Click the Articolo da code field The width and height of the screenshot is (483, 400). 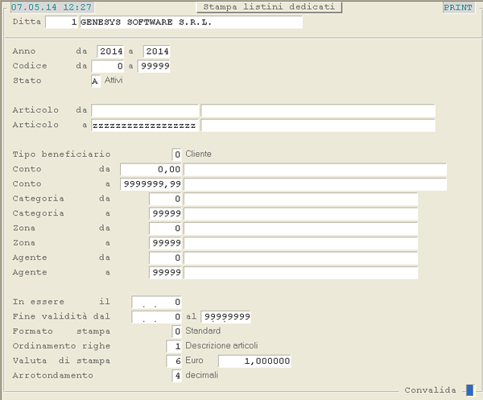(x=145, y=110)
